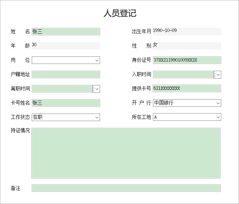Open the 岗位 dropdown arrow

pos(97,60)
